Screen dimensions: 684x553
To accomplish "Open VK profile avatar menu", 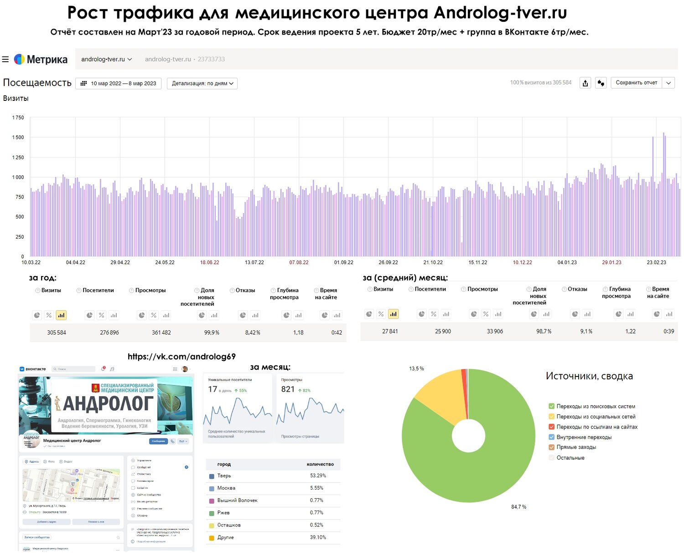I will click(x=185, y=369).
